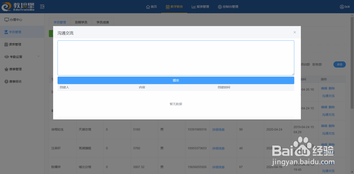Click the student name 徐栩如生

(58, 130)
